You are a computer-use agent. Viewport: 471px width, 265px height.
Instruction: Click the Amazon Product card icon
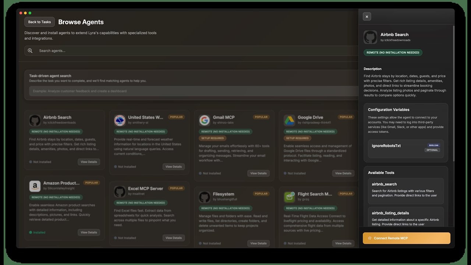(35, 186)
